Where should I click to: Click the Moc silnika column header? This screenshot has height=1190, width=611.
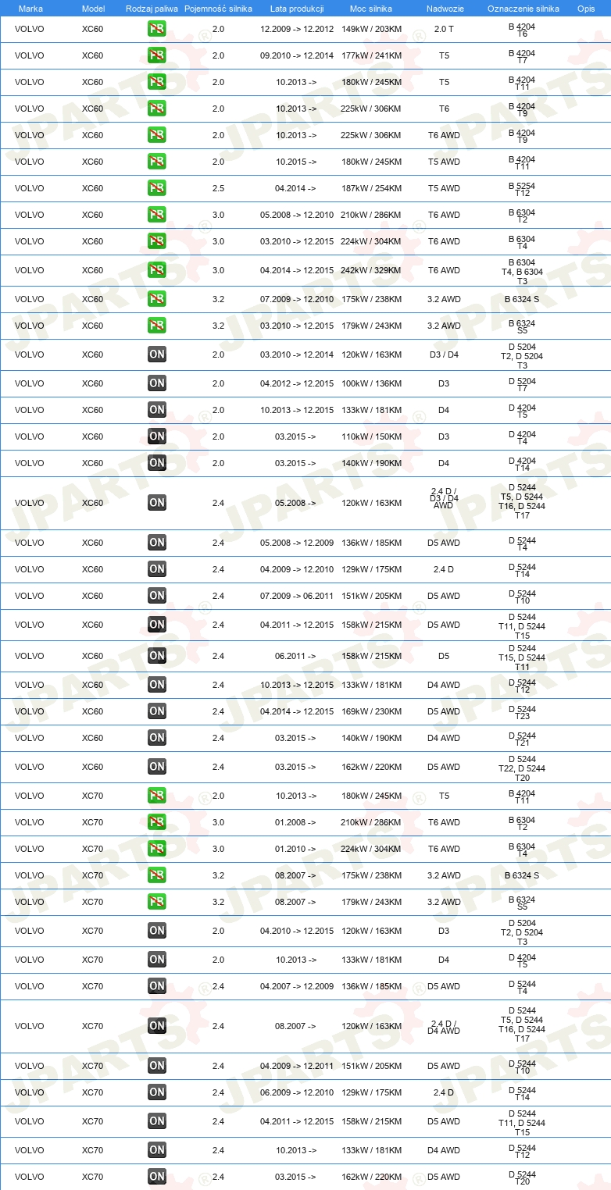tap(371, 8)
